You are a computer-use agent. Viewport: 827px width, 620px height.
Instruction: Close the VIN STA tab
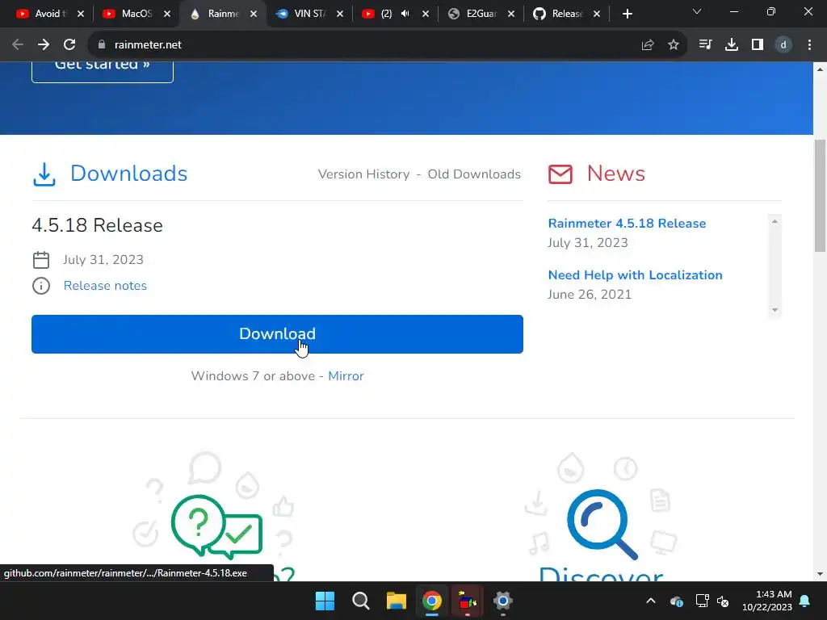click(x=340, y=14)
